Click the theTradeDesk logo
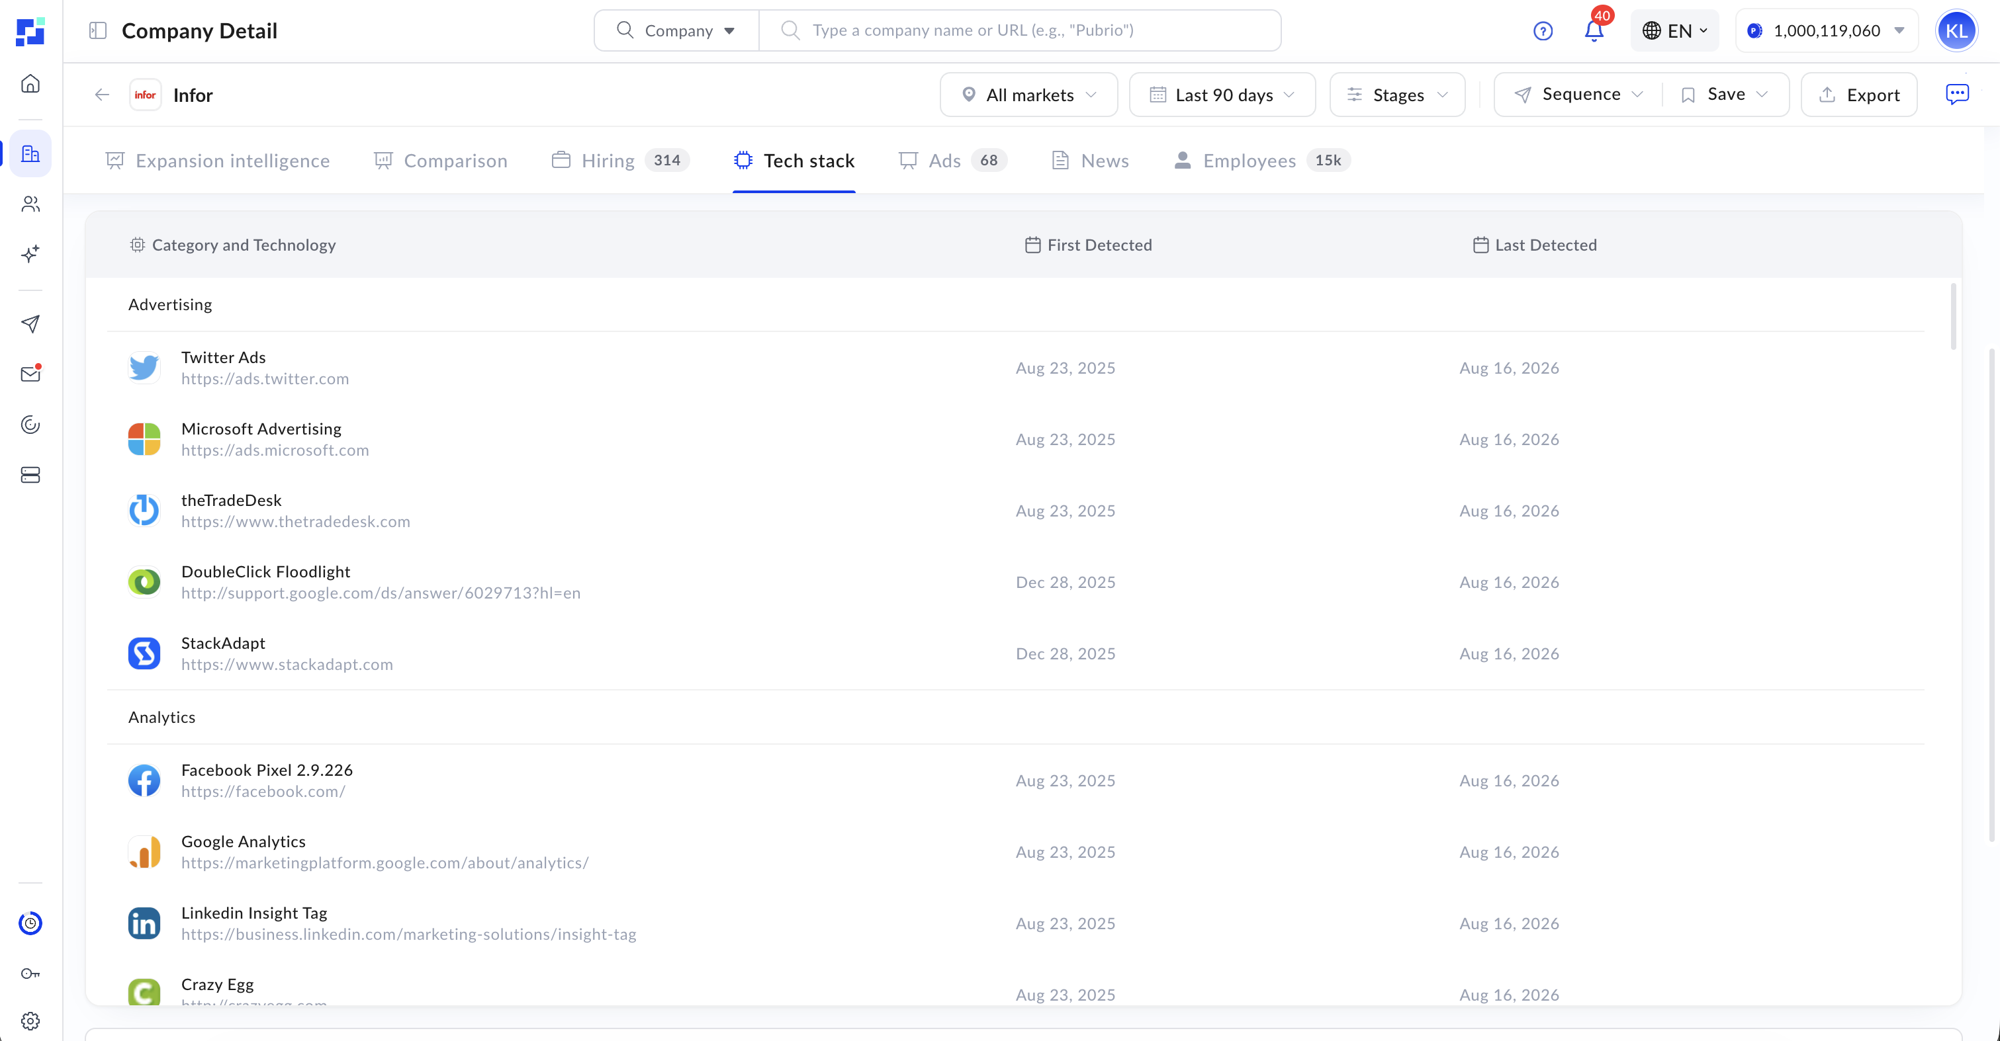Image resolution: width=2000 pixels, height=1041 pixels. click(144, 511)
